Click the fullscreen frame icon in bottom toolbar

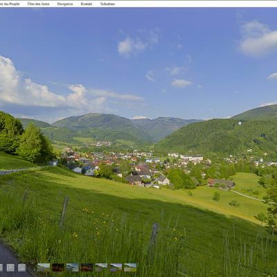click(10, 267)
